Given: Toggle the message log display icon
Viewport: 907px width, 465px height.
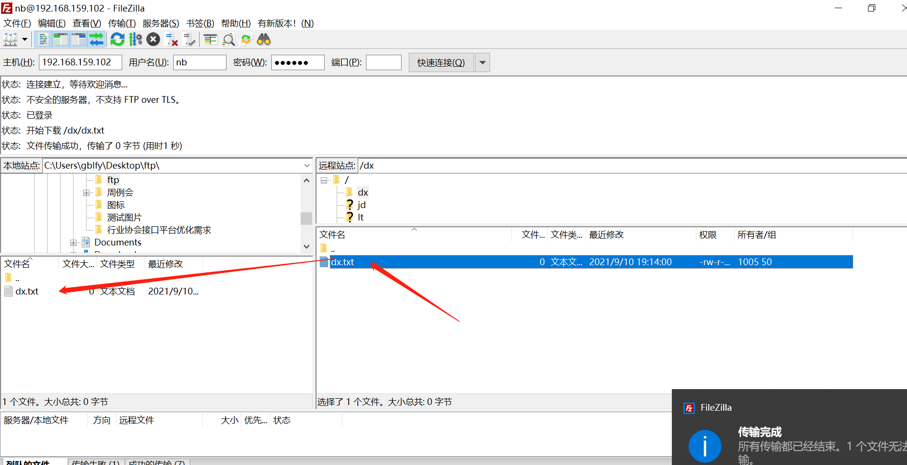Looking at the screenshot, I should point(43,39).
